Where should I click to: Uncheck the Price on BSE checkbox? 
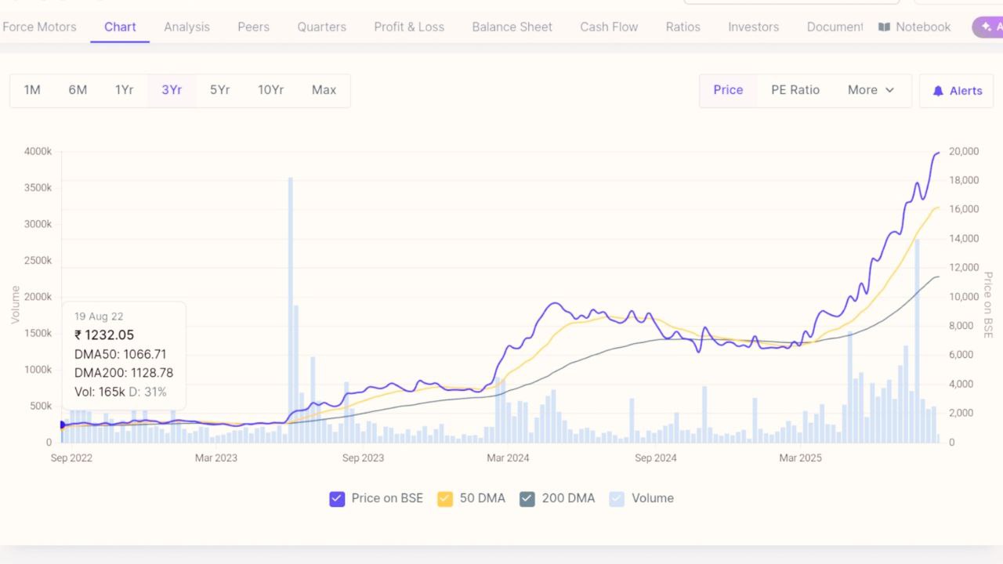[337, 498]
